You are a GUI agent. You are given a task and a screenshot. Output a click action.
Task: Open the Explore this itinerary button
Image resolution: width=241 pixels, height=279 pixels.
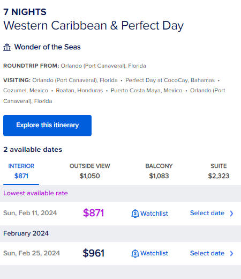coord(47,126)
